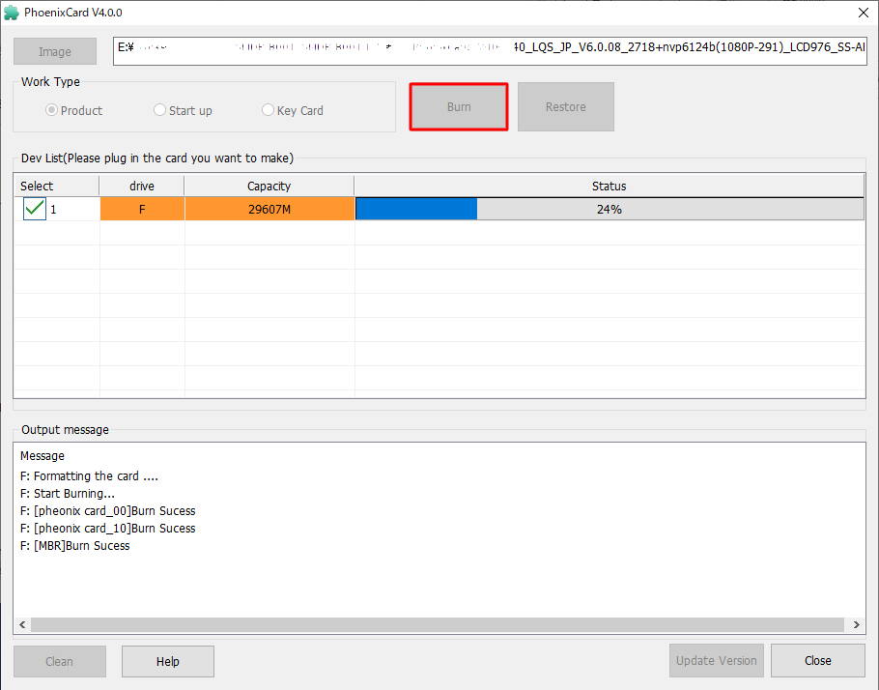Click the Close button at bottom right

coord(817,661)
